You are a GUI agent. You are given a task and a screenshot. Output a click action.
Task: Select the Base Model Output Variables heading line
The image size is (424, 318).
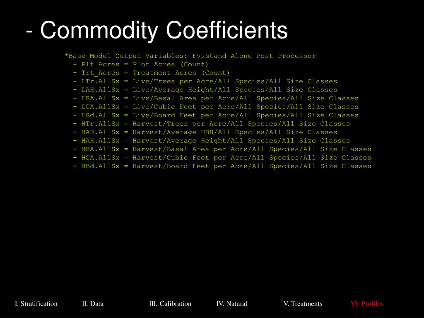coord(190,56)
